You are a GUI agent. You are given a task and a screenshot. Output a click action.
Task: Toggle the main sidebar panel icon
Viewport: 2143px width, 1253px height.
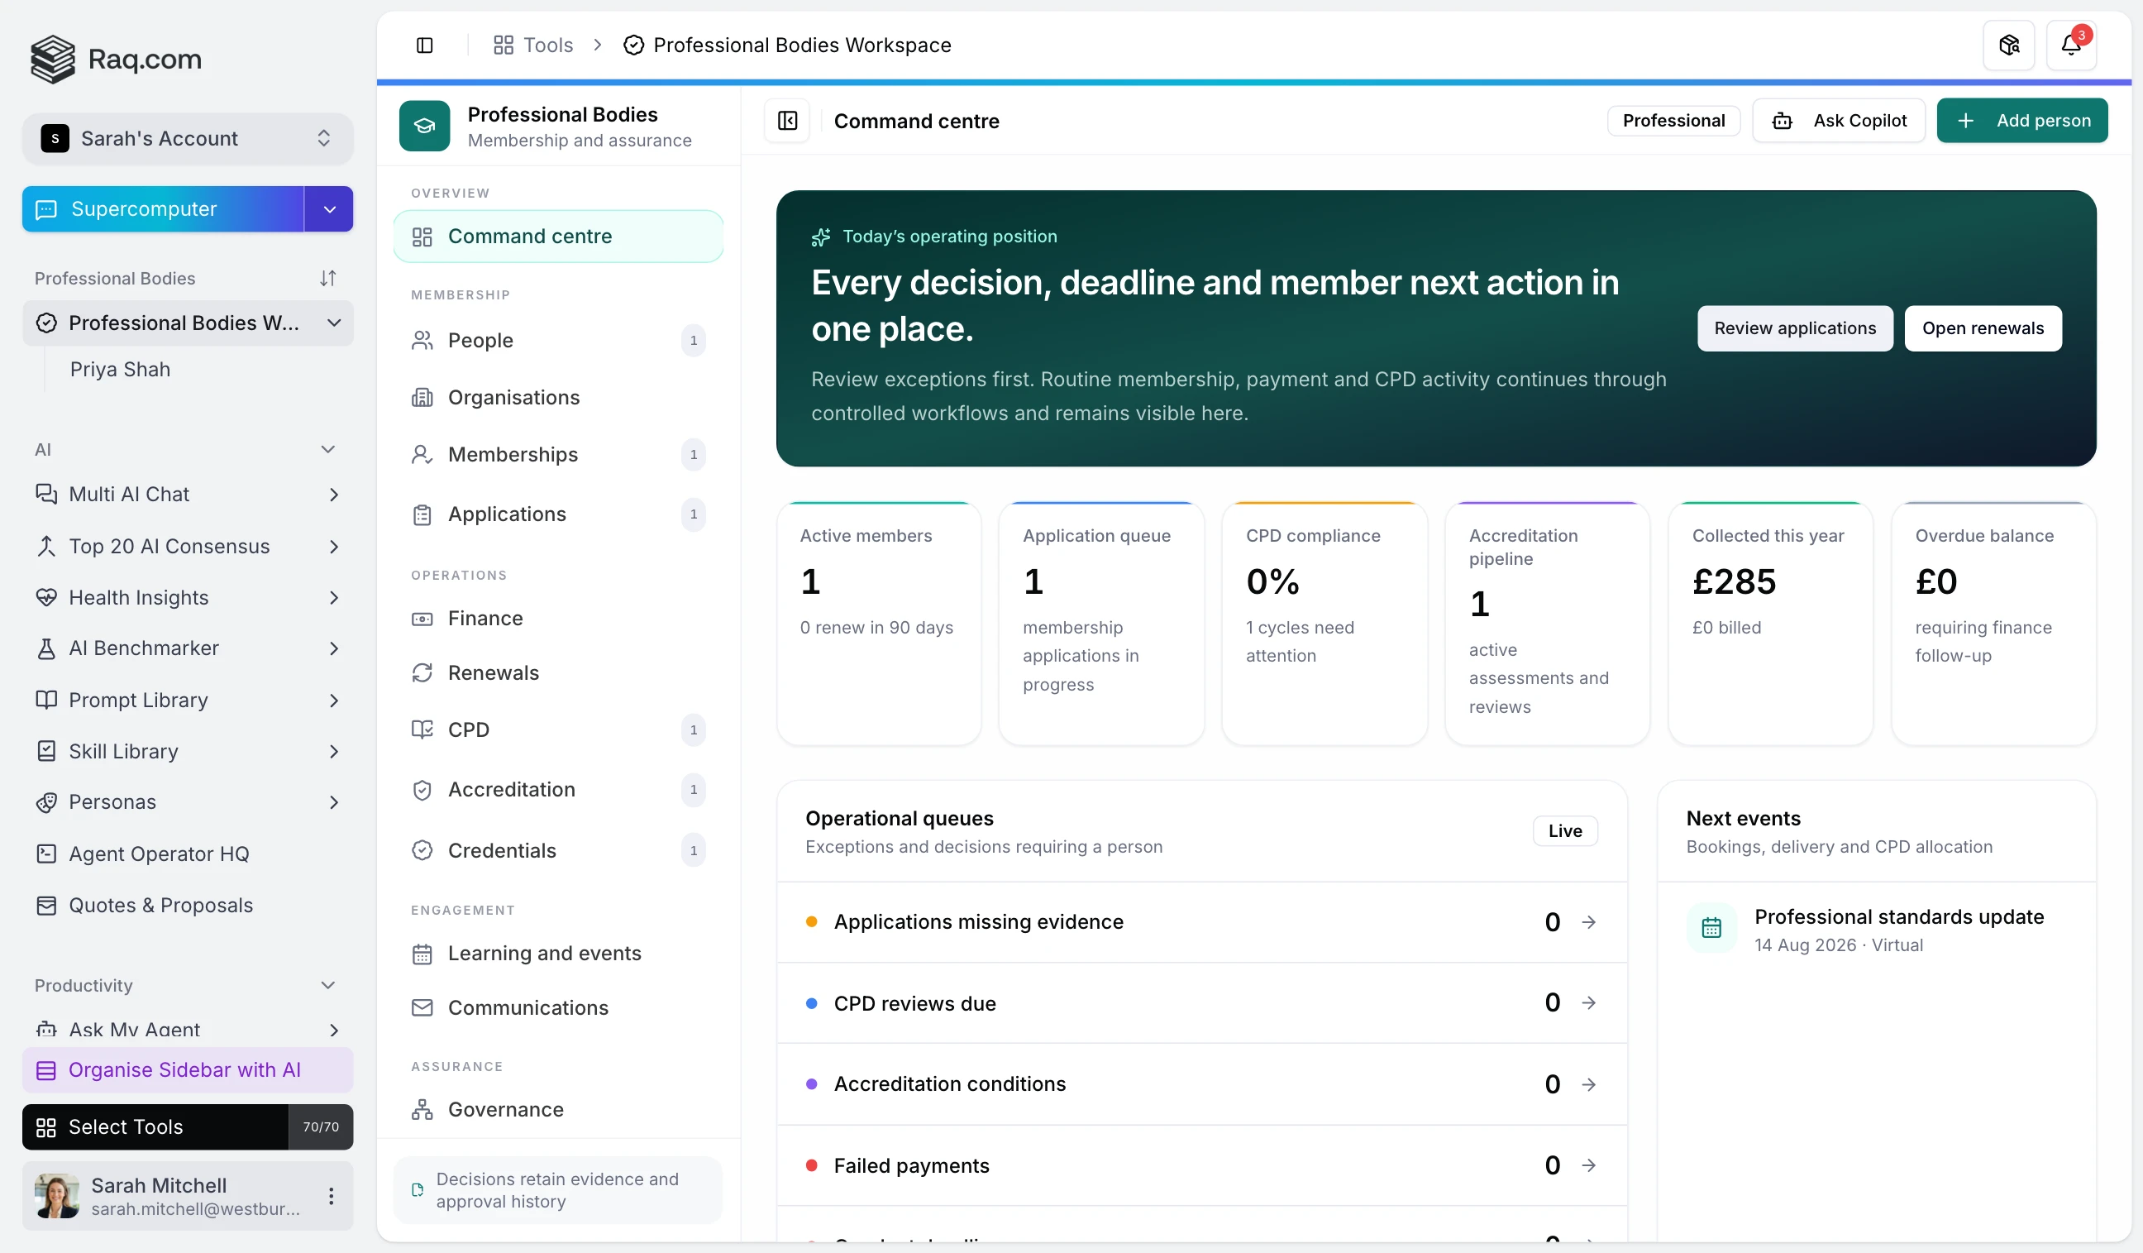(424, 45)
